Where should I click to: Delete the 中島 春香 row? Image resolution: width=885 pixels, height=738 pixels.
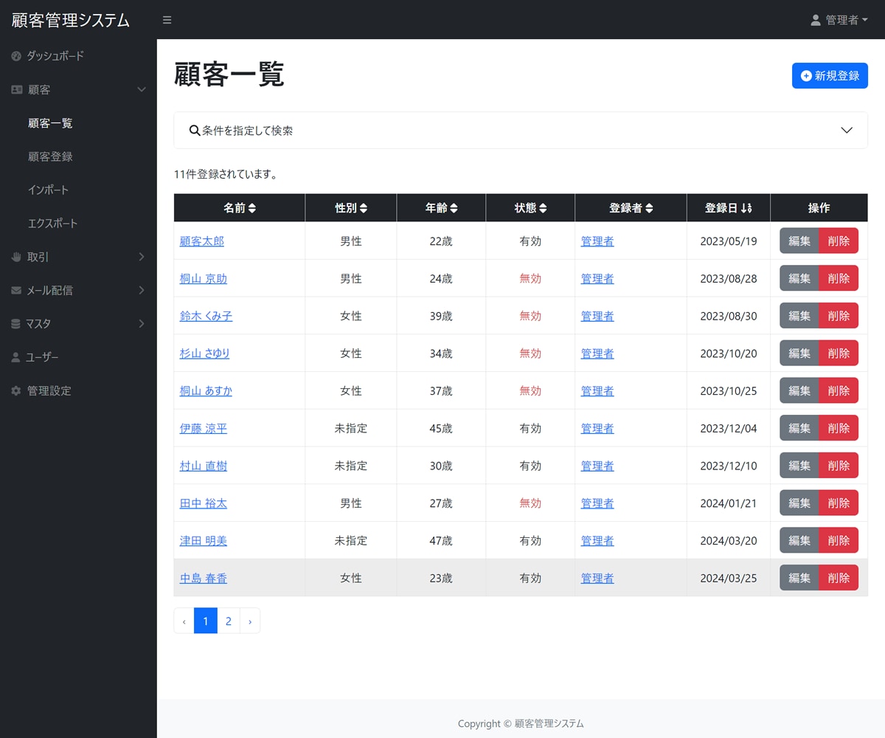[839, 578]
